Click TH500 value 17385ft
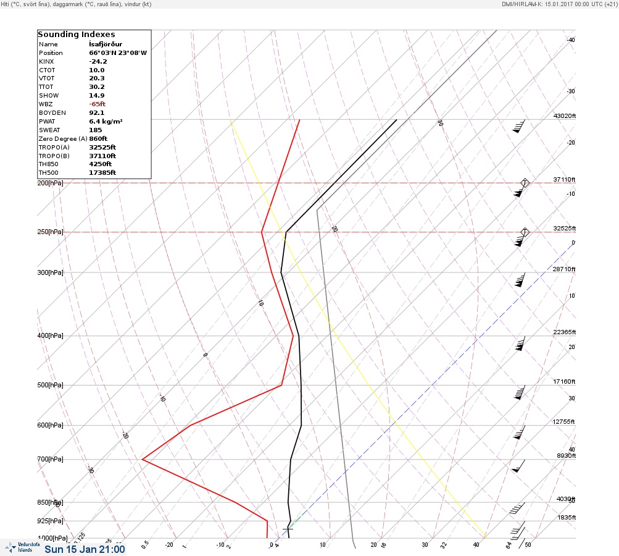Image resolution: width=619 pixels, height=556 pixels. (102, 173)
